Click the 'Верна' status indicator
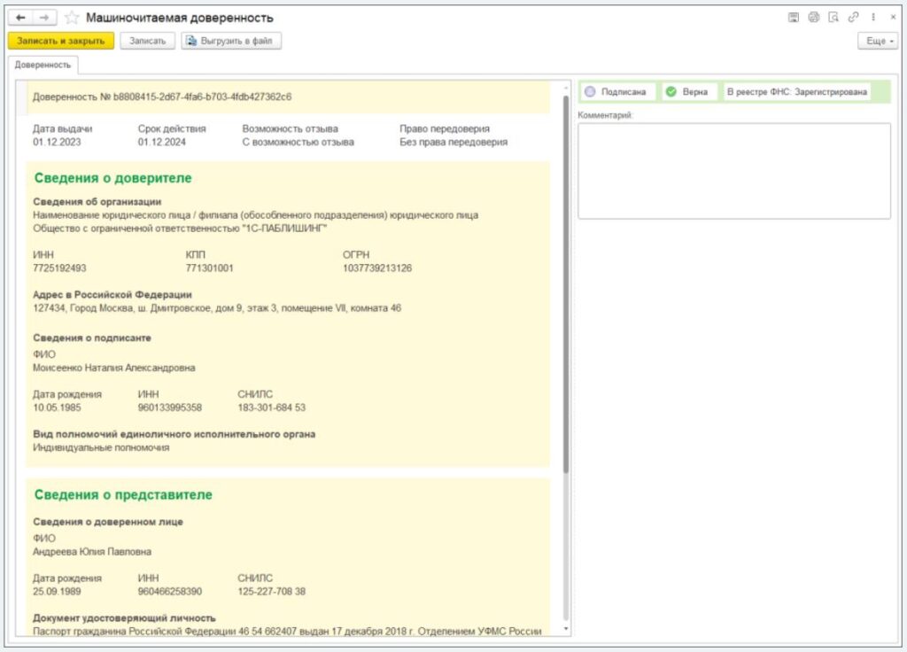 pos(688,92)
